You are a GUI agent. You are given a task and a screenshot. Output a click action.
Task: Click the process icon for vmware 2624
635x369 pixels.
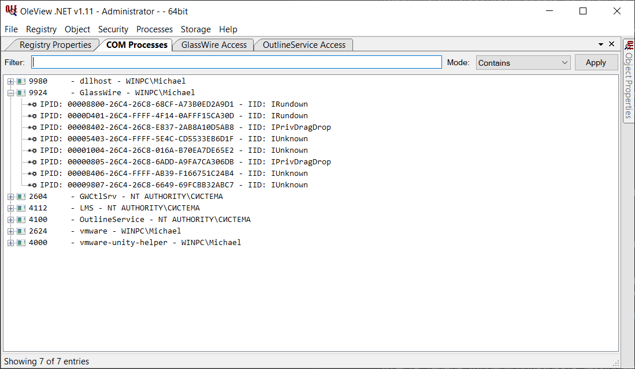21,231
